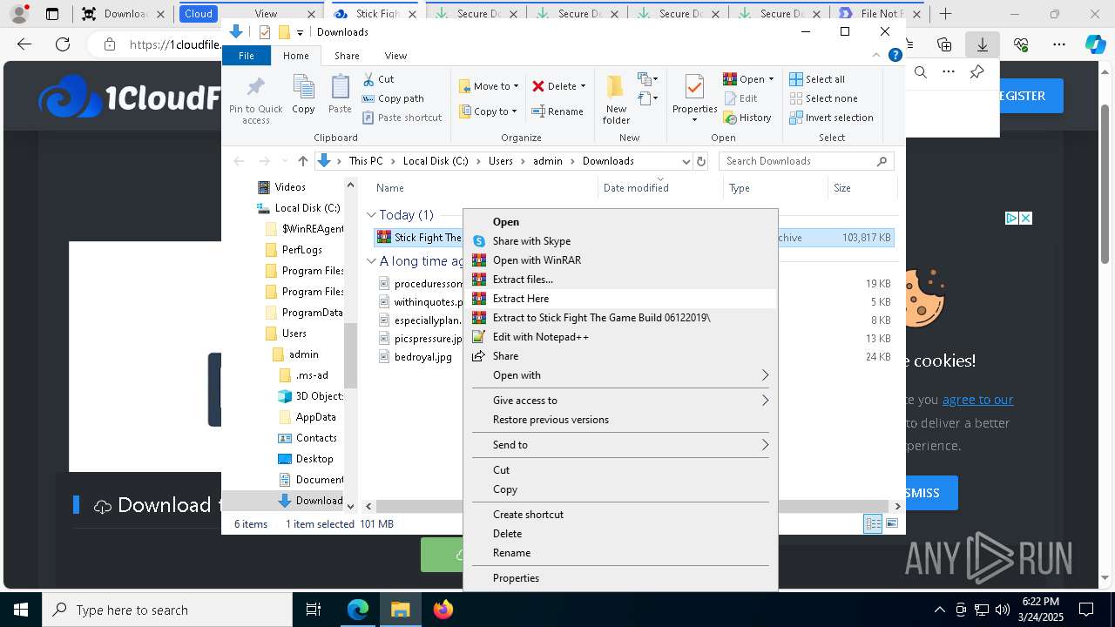Open the Copy to dropdown

(489, 111)
